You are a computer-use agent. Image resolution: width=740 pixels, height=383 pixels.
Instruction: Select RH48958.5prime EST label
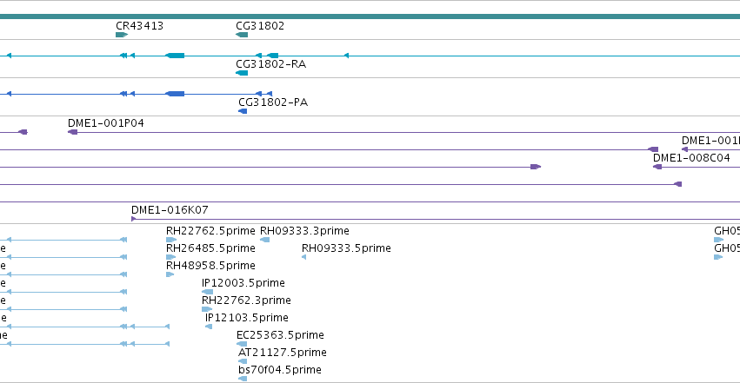[210, 266]
